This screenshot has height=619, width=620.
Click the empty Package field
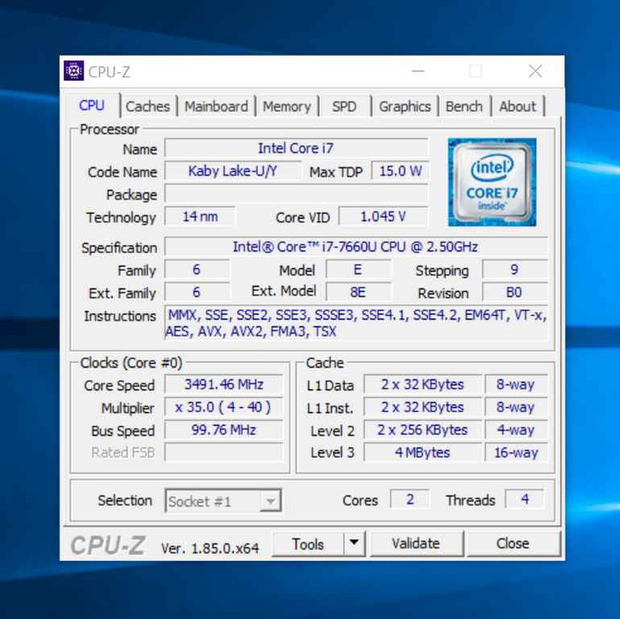point(296,194)
